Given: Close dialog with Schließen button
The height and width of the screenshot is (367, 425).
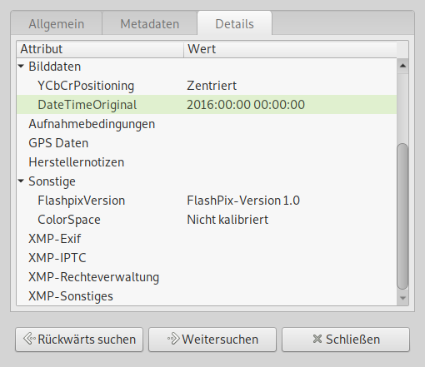Looking at the screenshot, I should 346,340.
